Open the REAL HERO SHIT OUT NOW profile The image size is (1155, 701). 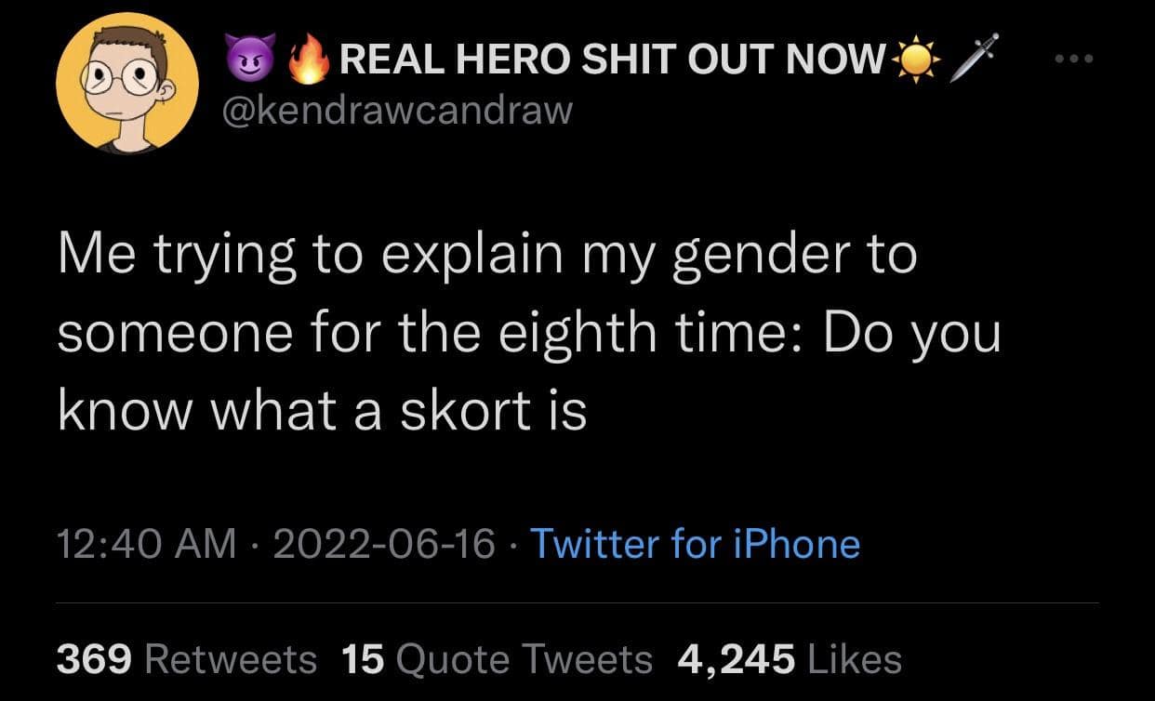[x=612, y=61]
